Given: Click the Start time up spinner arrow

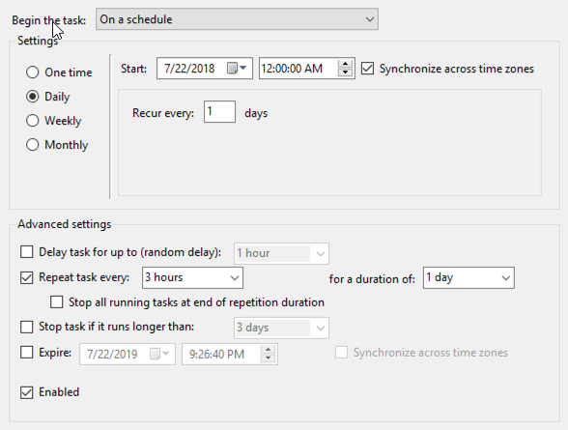Looking at the screenshot, I should point(345,64).
